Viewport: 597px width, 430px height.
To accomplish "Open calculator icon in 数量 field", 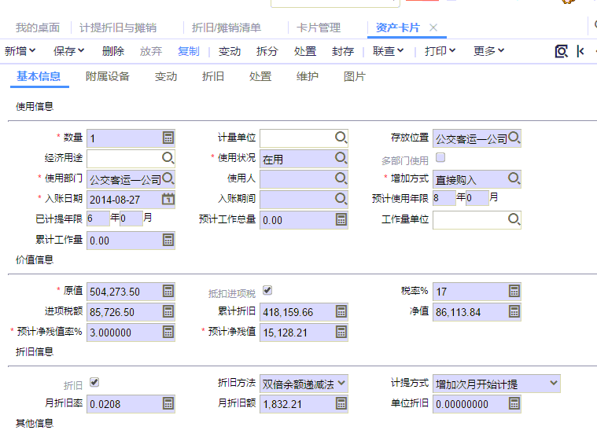I will (168, 138).
